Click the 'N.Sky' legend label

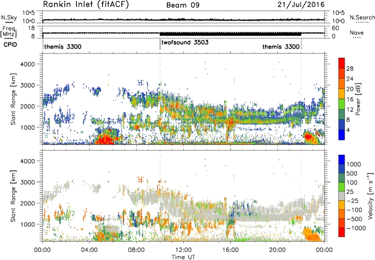[x=9, y=17]
